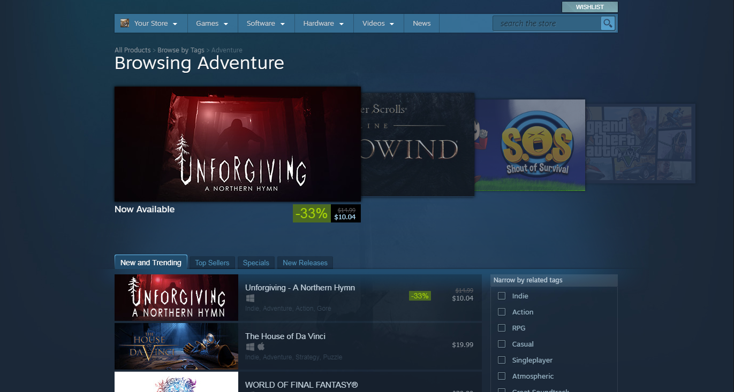Click the $19.99 price text

tap(463, 345)
